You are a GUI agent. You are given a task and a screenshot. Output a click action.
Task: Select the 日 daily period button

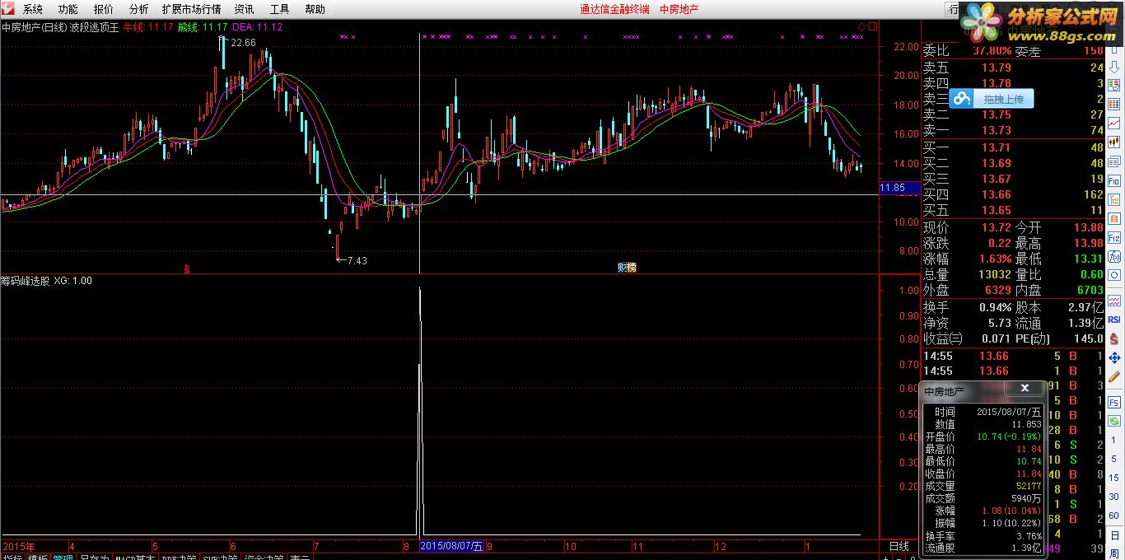click(x=1113, y=534)
